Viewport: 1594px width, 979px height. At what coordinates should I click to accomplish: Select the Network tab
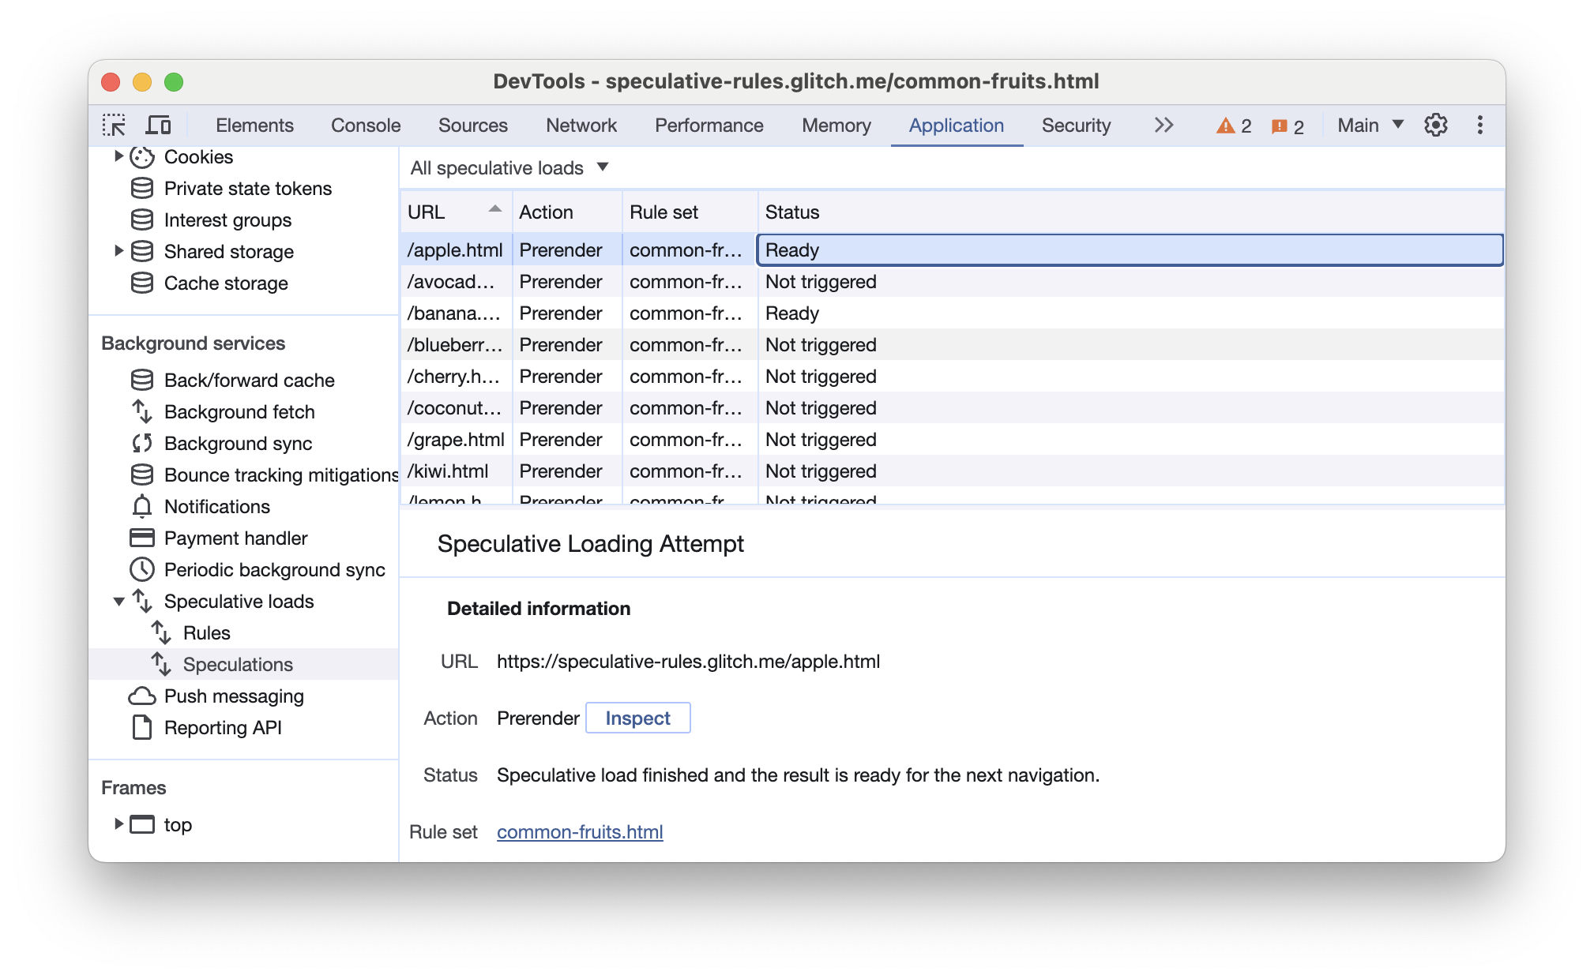pyautogui.click(x=581, y=124)
